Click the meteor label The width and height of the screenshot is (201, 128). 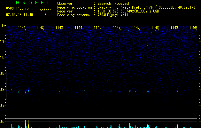tap(45, 10)
